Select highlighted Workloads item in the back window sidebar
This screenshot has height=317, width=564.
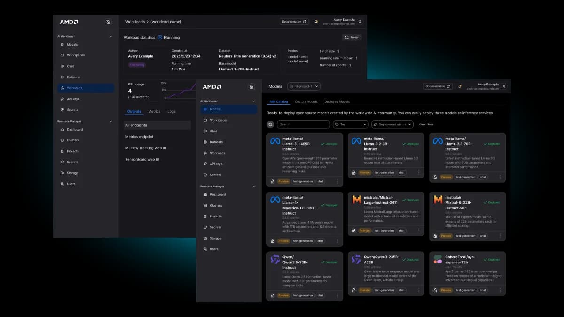click(x=86, y=88)
